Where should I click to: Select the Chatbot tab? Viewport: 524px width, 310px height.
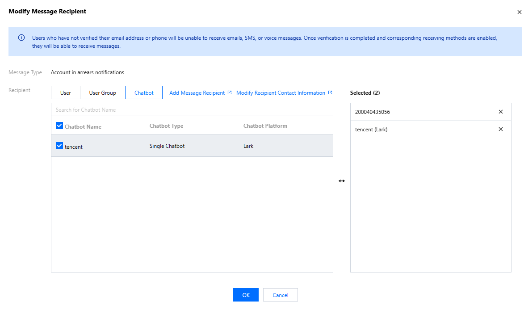click(144, 93)
